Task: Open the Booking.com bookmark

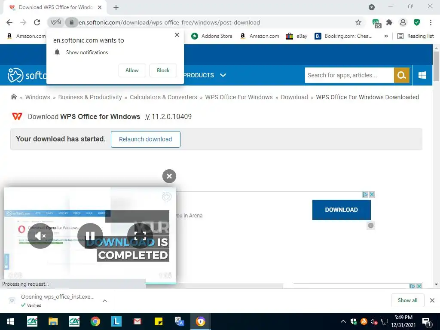Action: tap(344, 36)
